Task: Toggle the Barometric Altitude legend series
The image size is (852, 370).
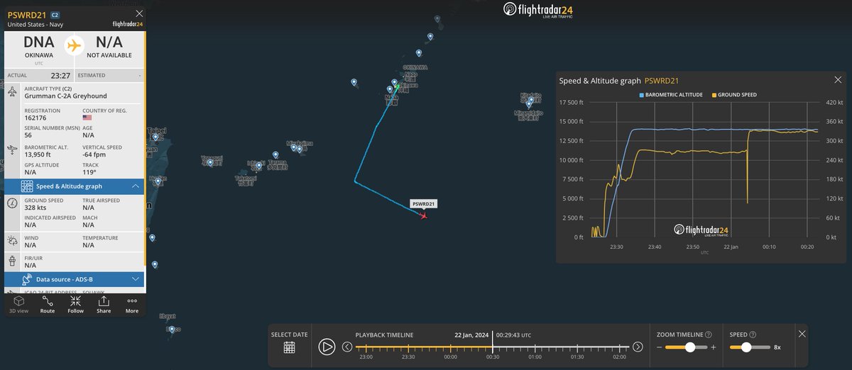Action: pos(671,94)
